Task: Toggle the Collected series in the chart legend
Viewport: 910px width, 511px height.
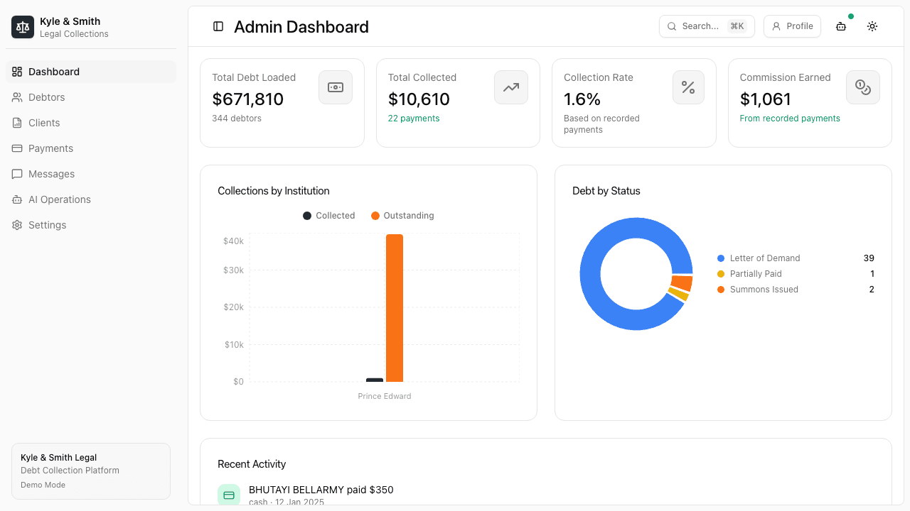Action: tap(328, 215)
